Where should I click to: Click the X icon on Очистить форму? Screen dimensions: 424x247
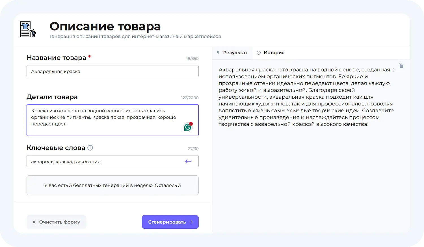point(34,222)
